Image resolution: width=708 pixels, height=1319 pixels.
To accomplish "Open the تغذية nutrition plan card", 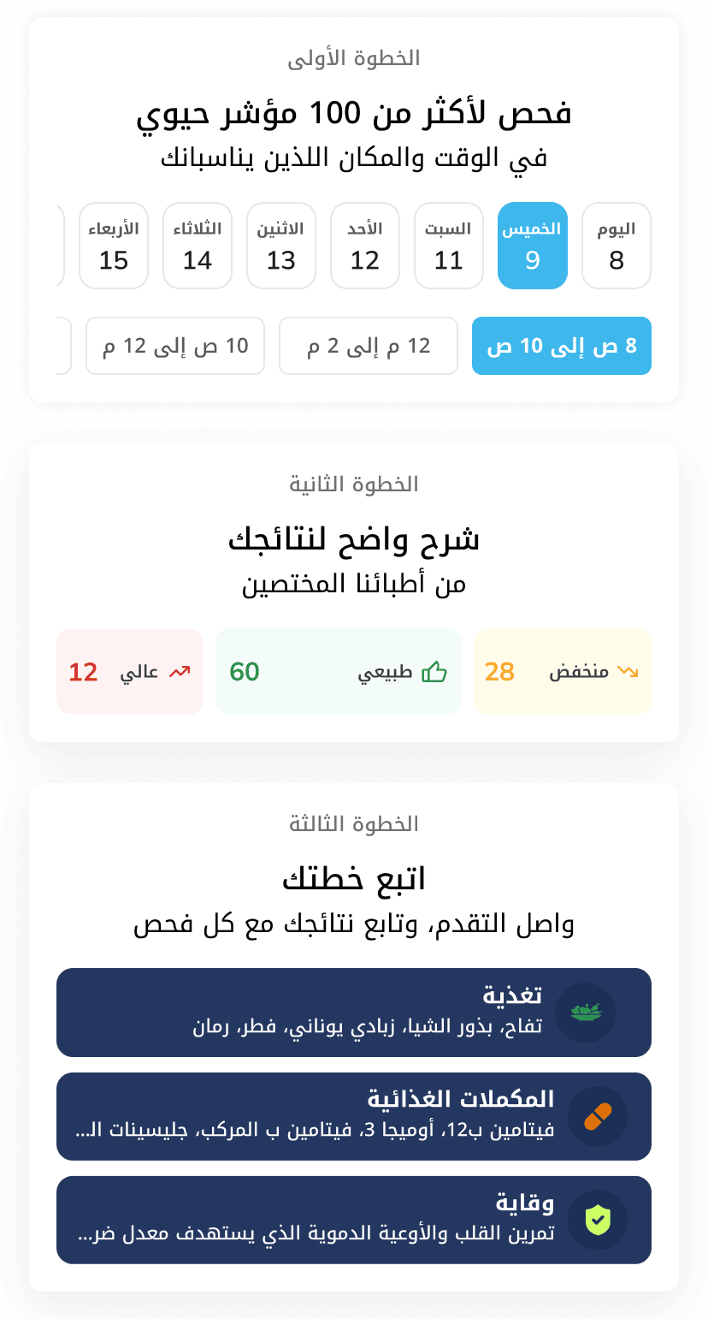I will click(x=354, y=1013).
